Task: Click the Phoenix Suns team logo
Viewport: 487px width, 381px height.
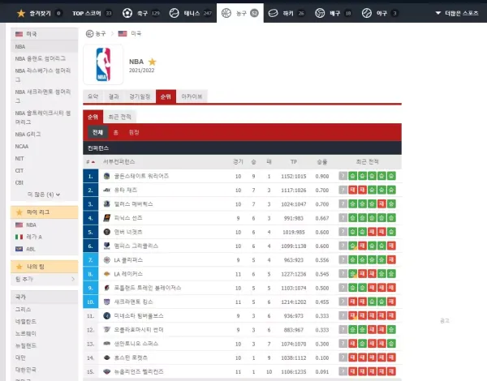Action: pyautogui.click(x=107, y=218)
